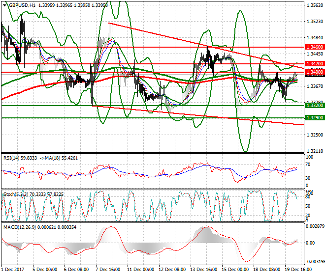Select the green 1.33200 support price tag

[x=314, y=106]
